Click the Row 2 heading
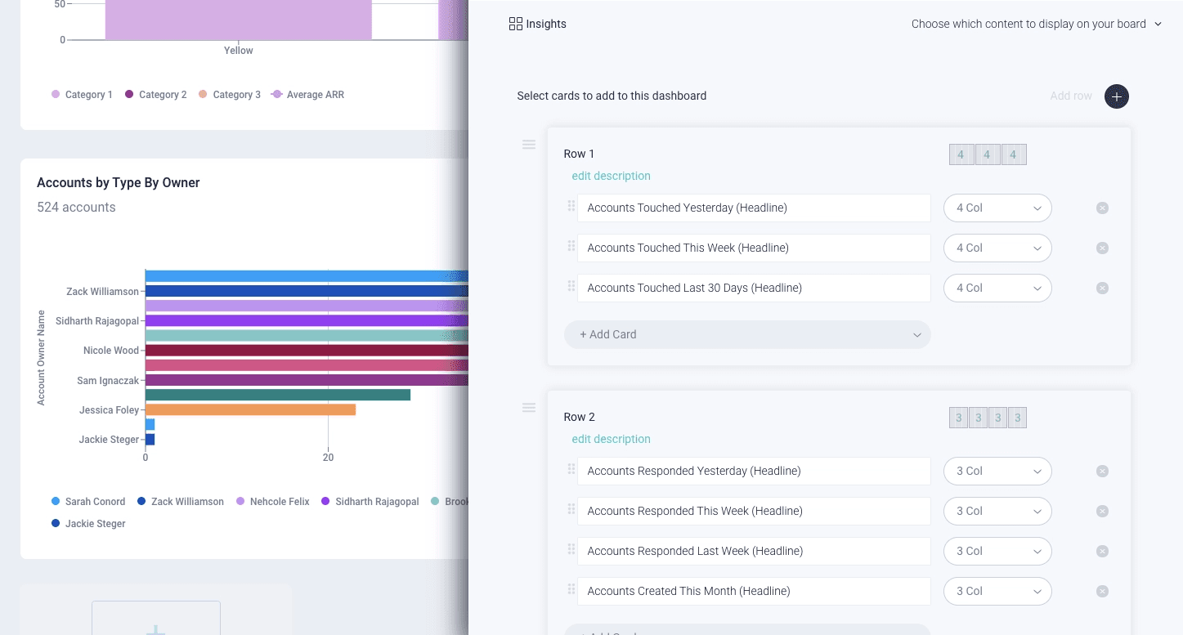The width and height of the screenshot is (1183, 635). tap(579, 417)
